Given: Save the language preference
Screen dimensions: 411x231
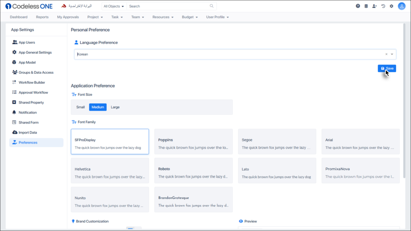Looking at the screenshot, I should click(387, 68).
